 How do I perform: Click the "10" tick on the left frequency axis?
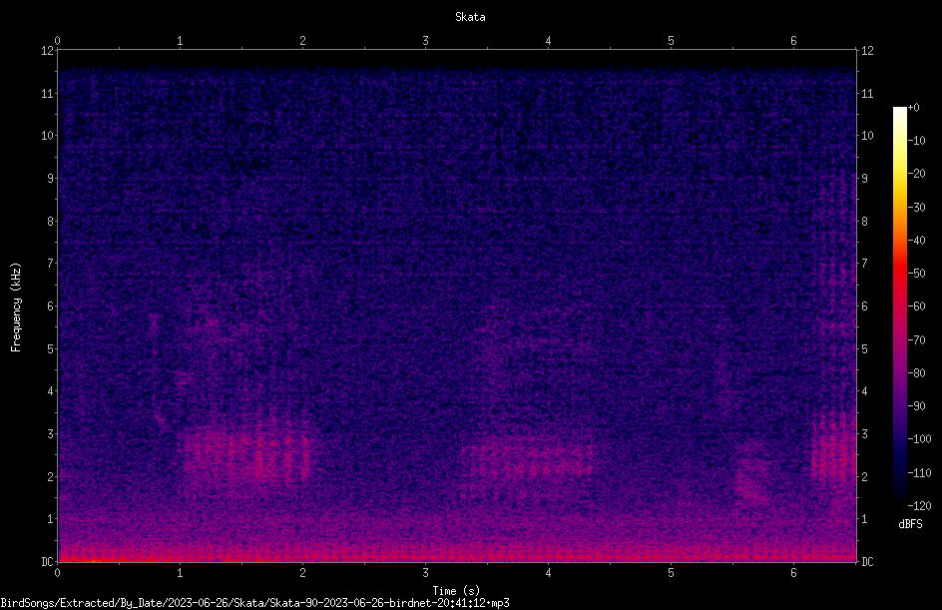click(x=48, y=136)
